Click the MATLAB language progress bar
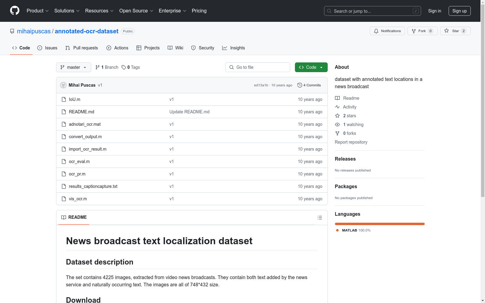This screenshot has height=303, width=485. (x=380, y=224)
